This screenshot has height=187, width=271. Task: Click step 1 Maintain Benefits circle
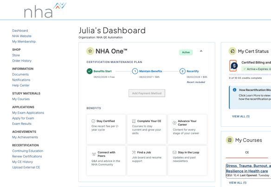pyautogui.click(x=135, y=71)
